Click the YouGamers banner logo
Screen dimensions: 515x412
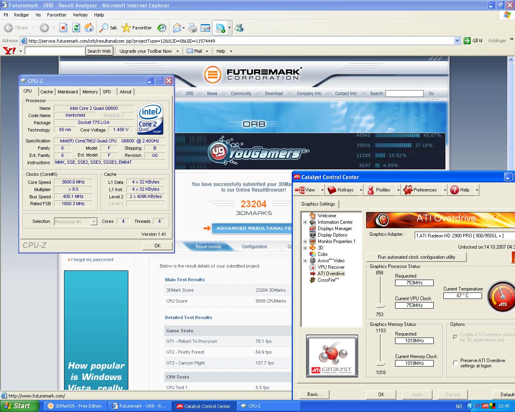[x=258, y=152]
